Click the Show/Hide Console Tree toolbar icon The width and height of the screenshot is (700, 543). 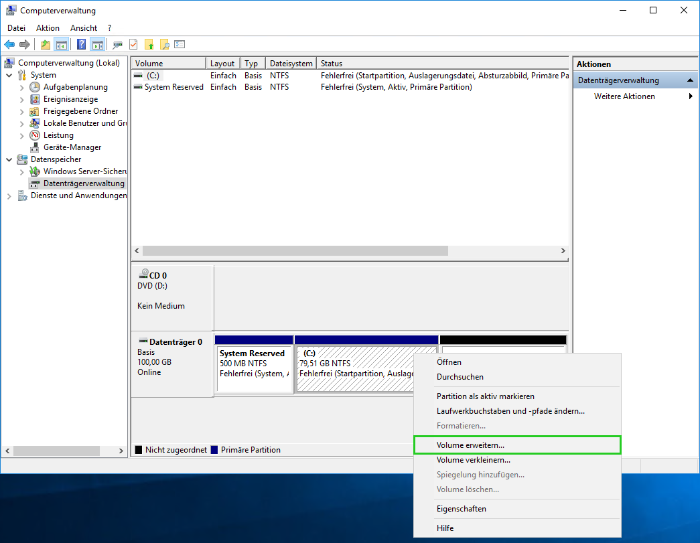pyautogui.click(x=62, y=45)
